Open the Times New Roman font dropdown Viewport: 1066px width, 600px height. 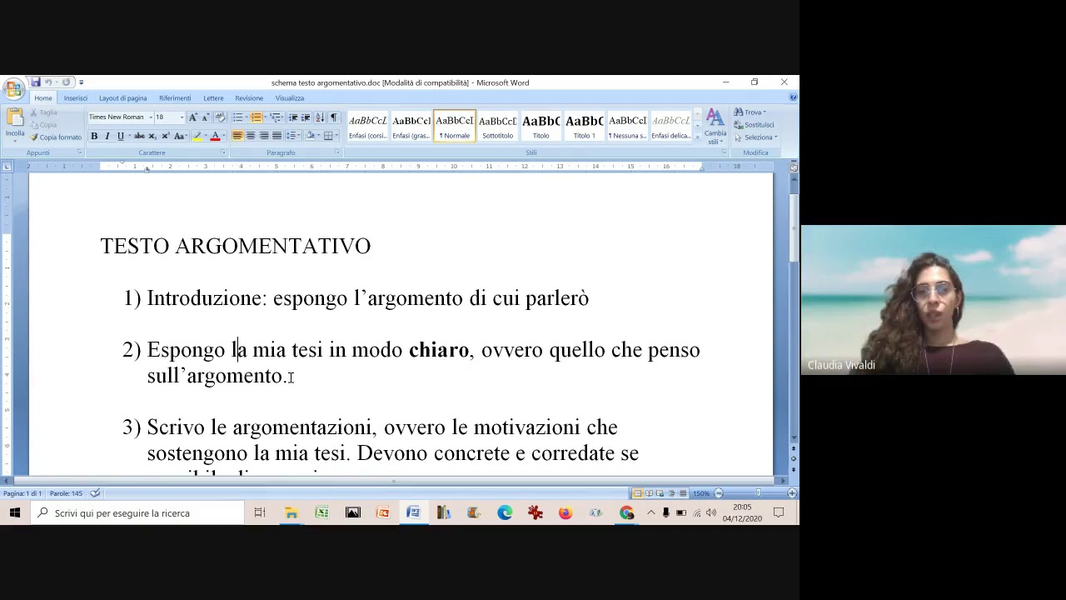(x=151, y=117)
